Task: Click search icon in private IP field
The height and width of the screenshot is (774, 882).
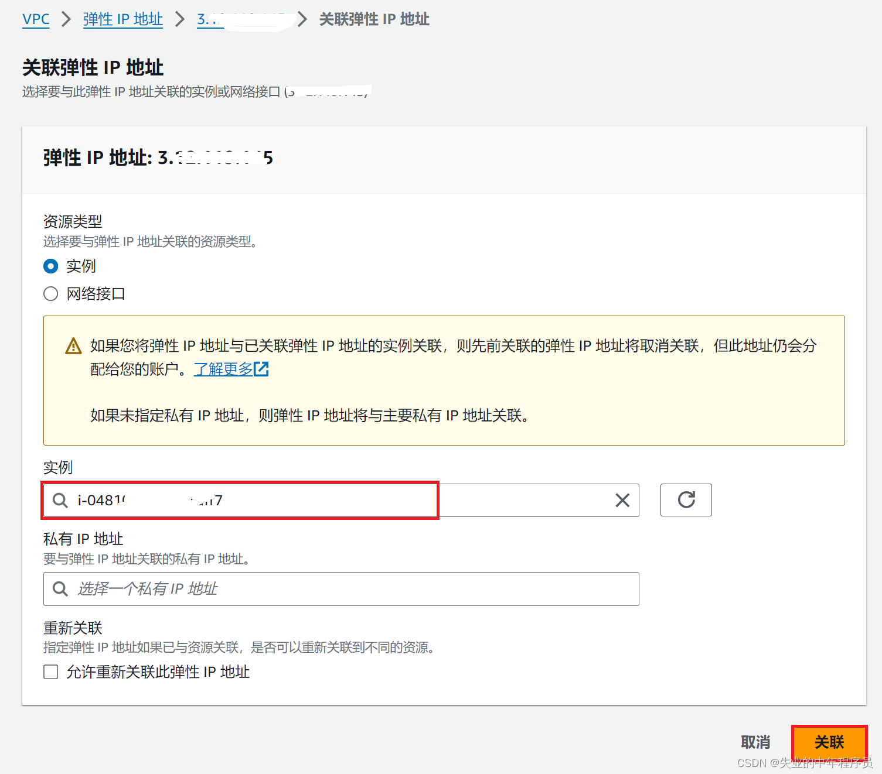Action: [60, 589]
